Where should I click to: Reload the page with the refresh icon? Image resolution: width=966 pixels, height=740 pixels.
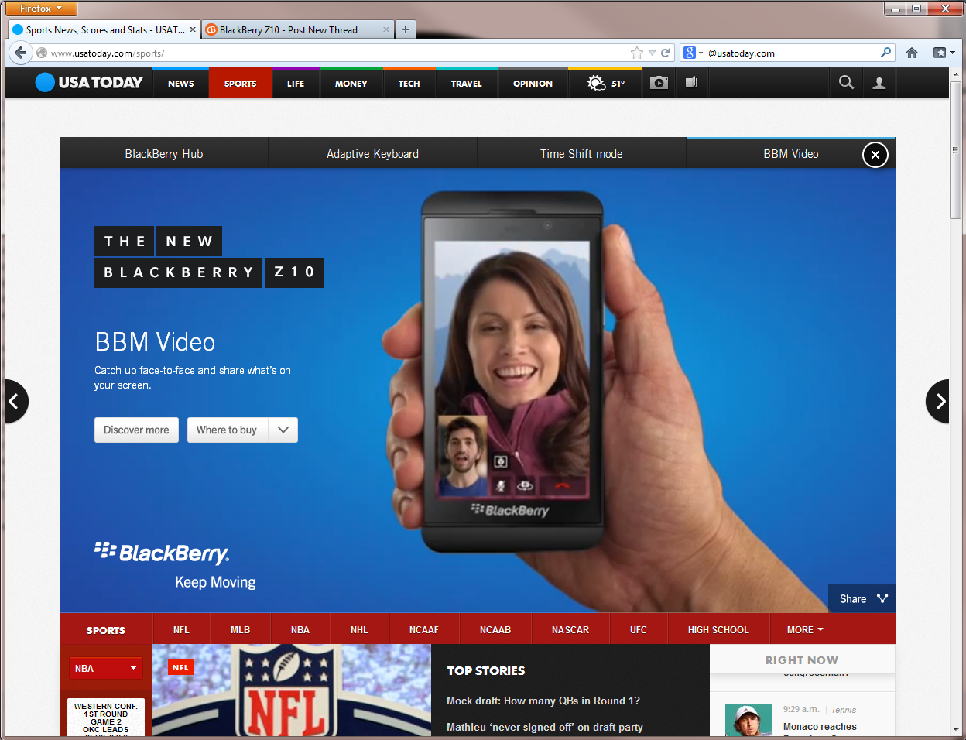[x=665, y=53]
